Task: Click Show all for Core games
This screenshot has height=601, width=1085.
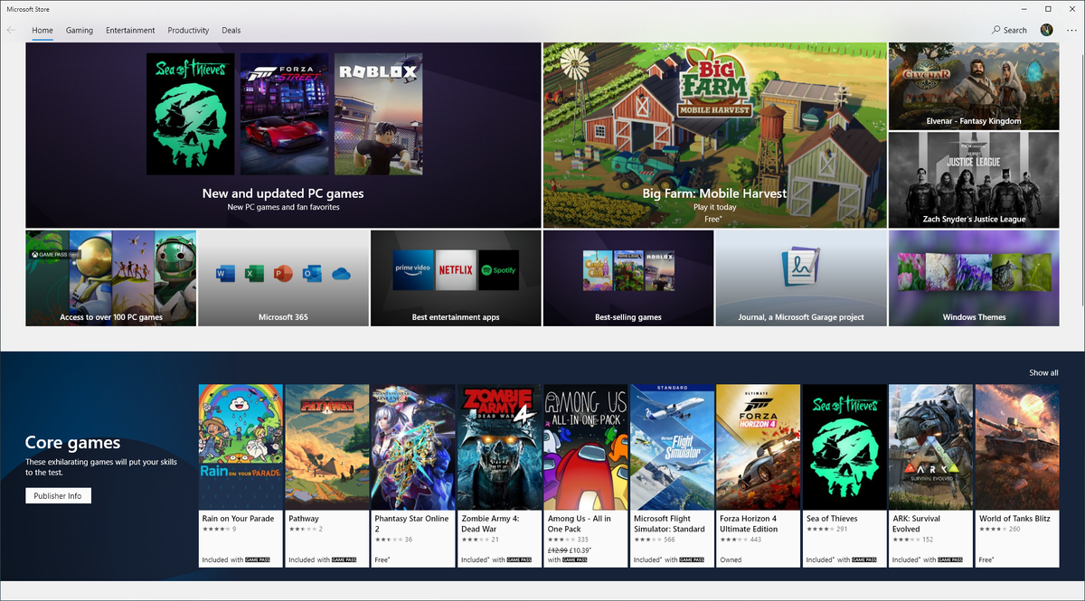Action: pyautogui.click(x=1043, y=372)
